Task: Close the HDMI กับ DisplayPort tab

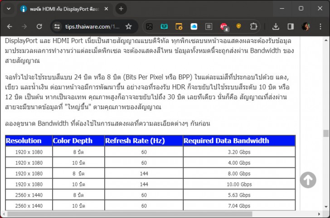Action: coord(106,9)
